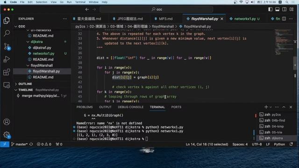Click the Go Back navigation arrow

[x=87, y=9]
